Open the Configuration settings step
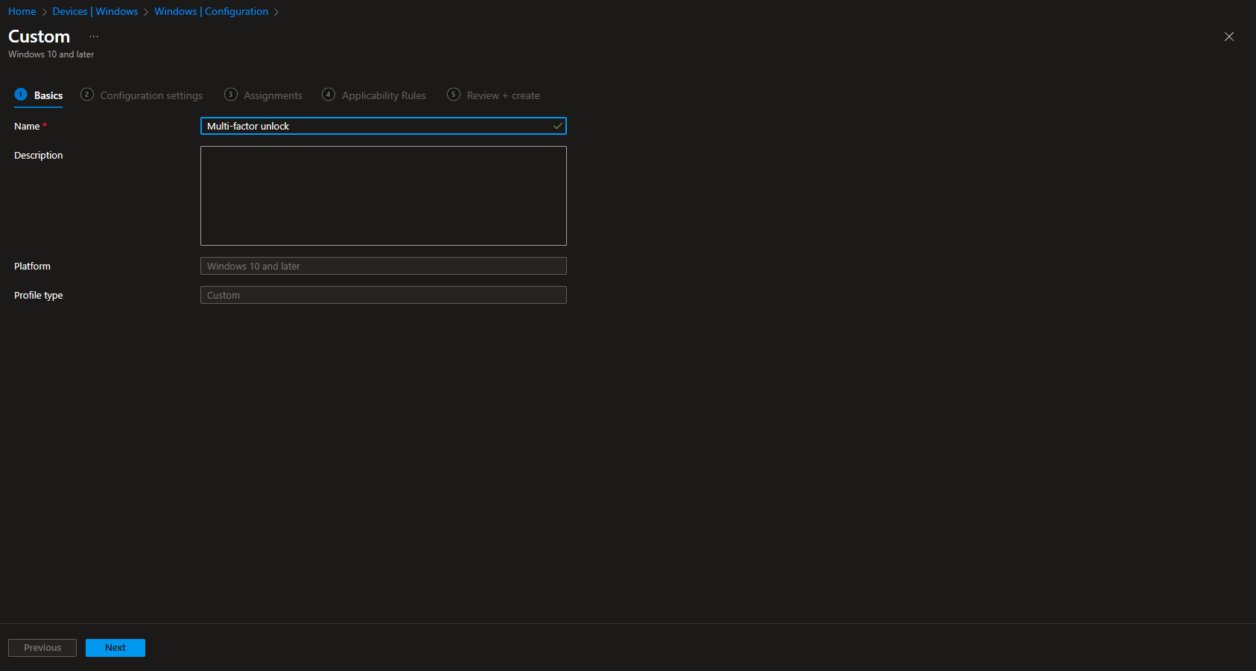 pos(151,95)
